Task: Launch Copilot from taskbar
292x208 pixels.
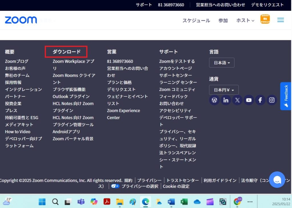Action: click(94, 202)
